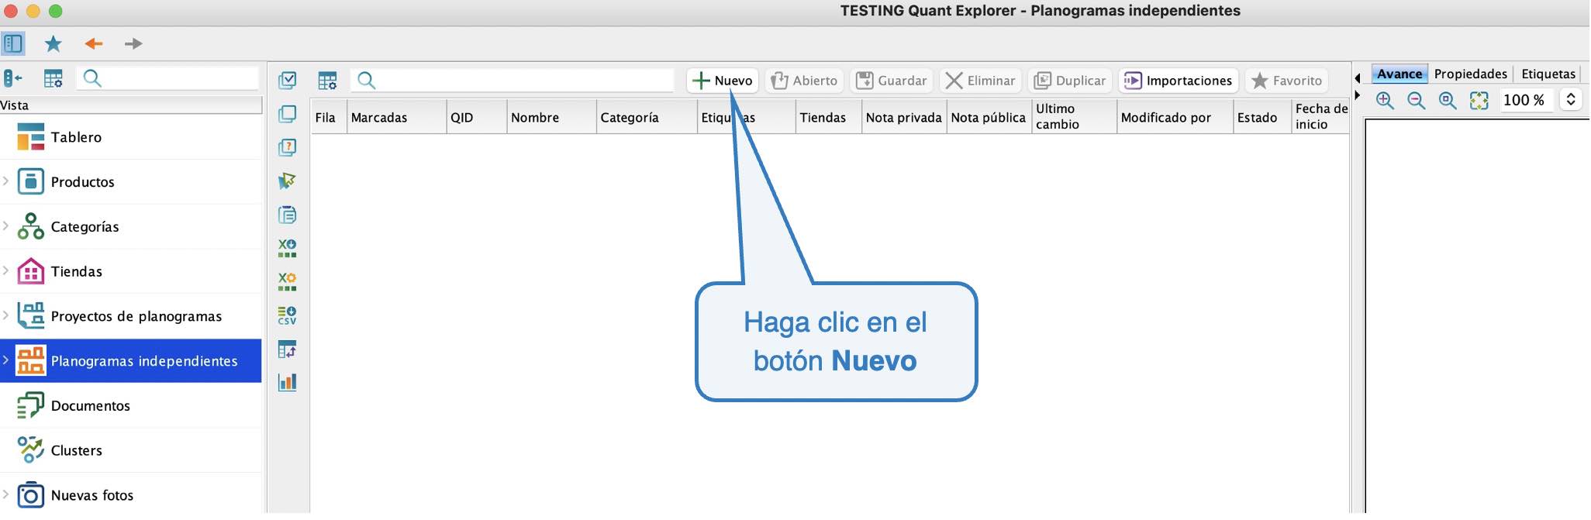Click the table swap columns icon
Screen dimensions: 1591x520
(x=287, y=350)
